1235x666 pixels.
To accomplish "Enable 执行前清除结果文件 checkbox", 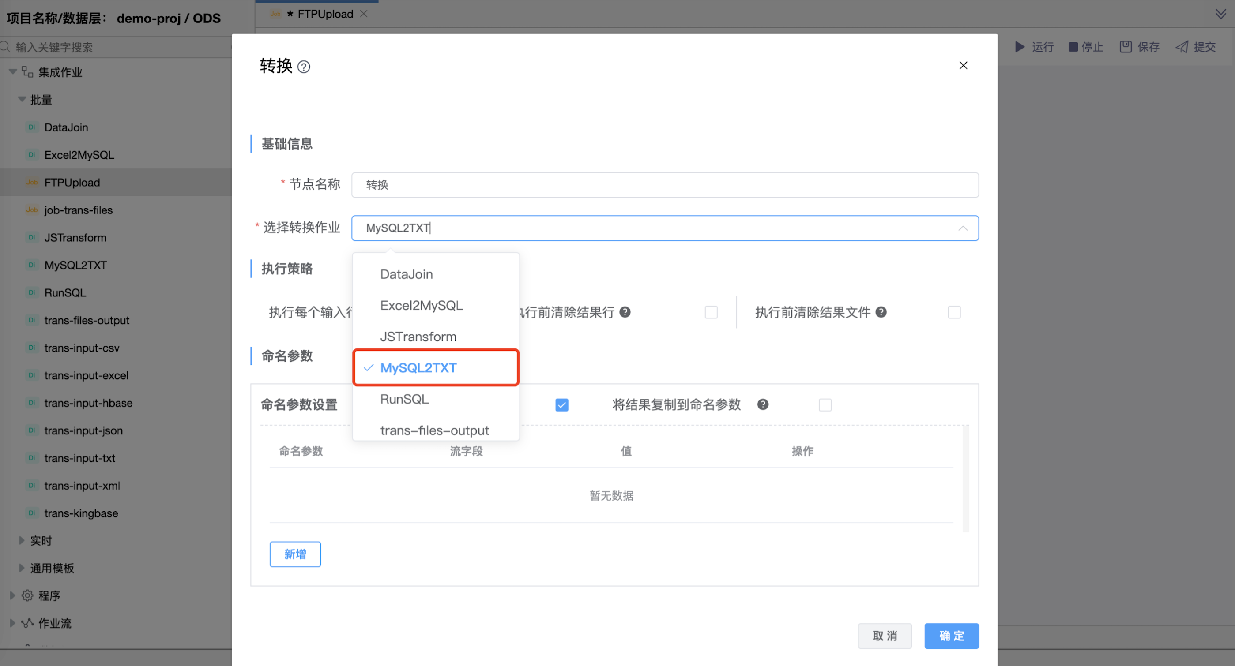I will 954,313.
